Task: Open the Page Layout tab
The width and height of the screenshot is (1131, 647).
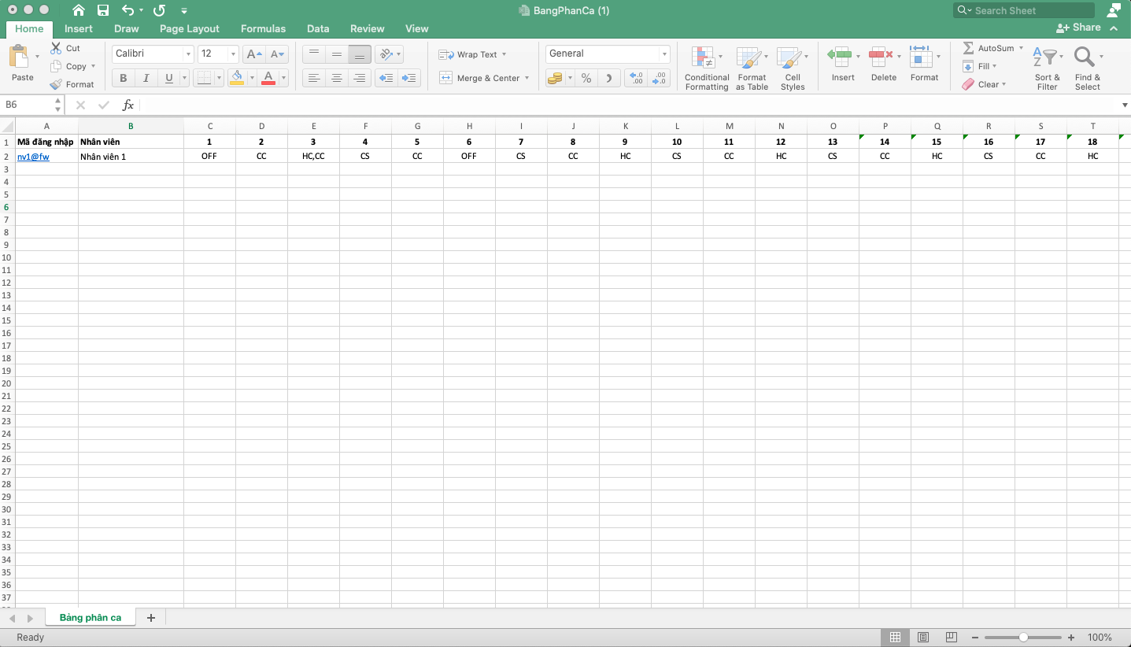Action: click(x=189, y=28)
